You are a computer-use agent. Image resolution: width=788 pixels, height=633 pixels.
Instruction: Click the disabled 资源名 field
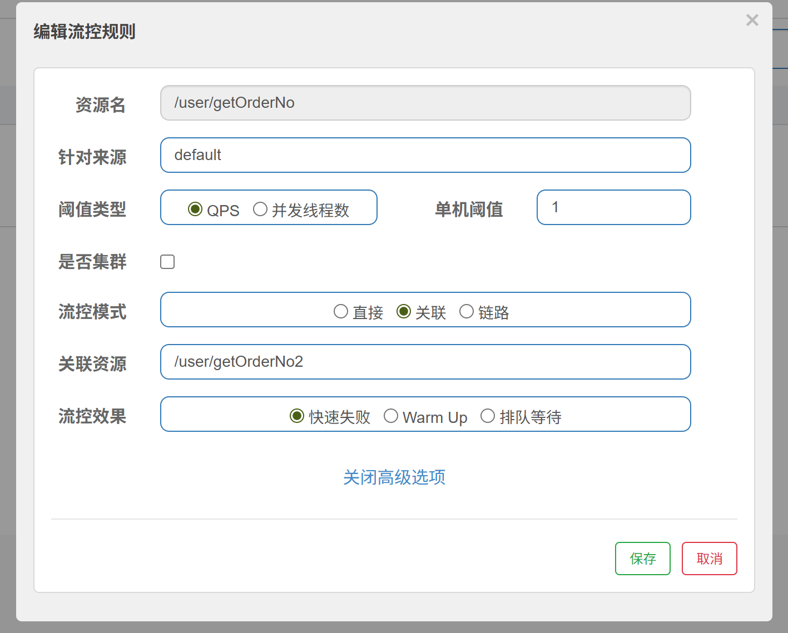pyautogui.click(x=425, y=103)
